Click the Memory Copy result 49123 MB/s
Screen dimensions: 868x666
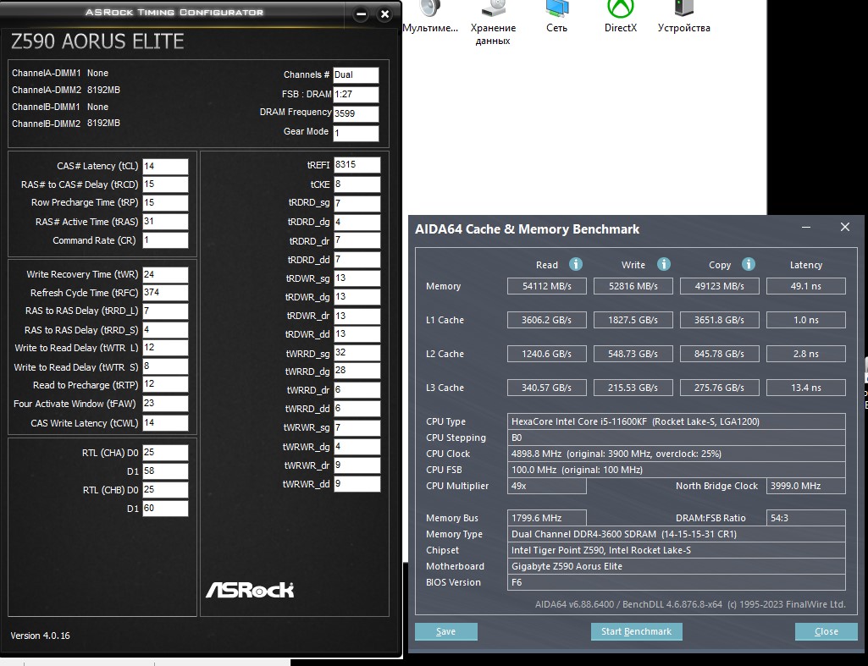(x=719, y=286)
